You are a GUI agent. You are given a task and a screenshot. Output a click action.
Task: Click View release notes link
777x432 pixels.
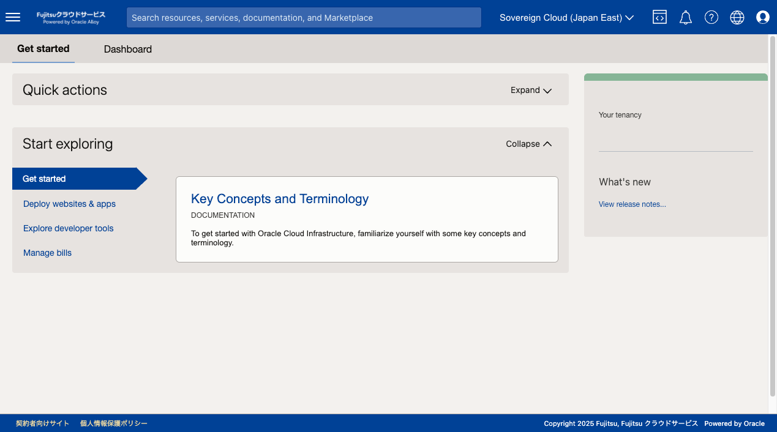(632, 204)
